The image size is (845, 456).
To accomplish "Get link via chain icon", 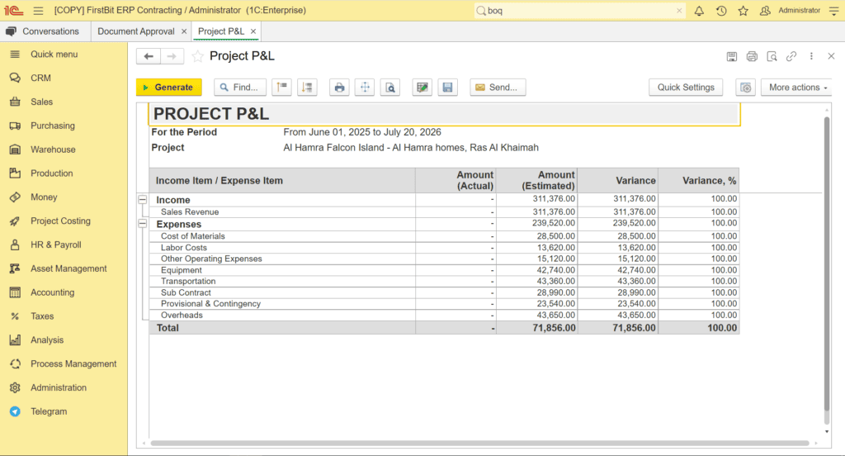I will pos(791,56).
